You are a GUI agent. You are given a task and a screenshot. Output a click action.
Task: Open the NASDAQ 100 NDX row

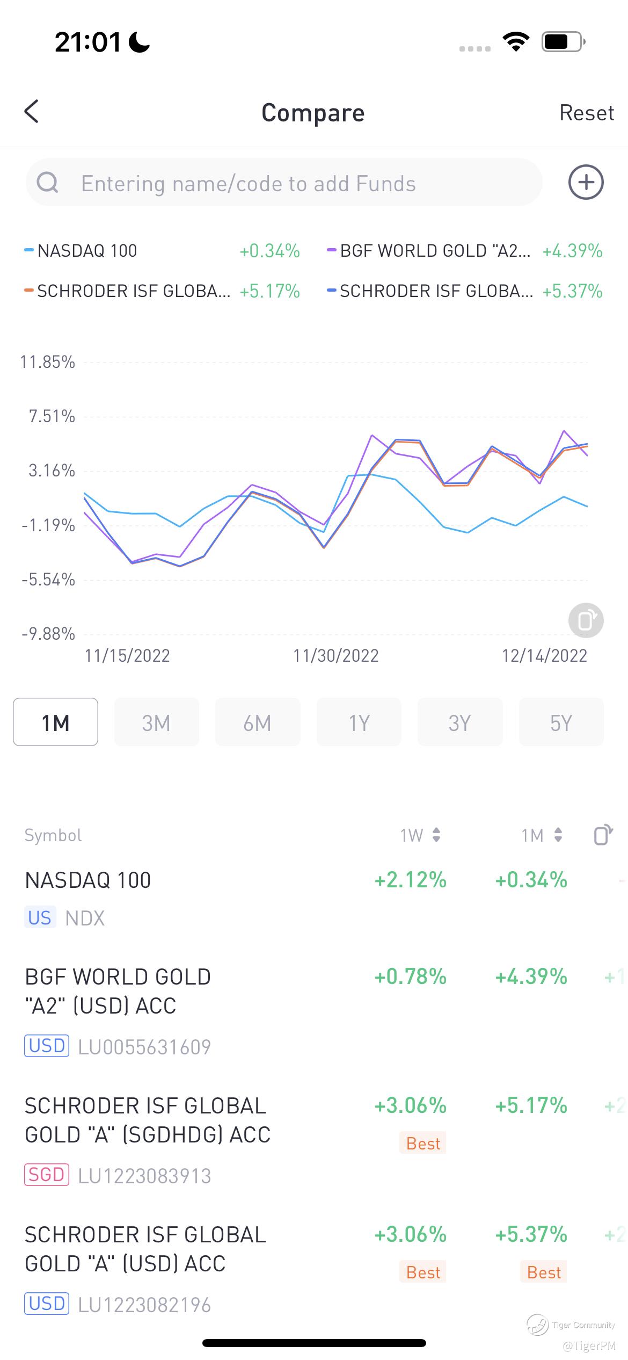pyautogui.click(x=161, y=898)
